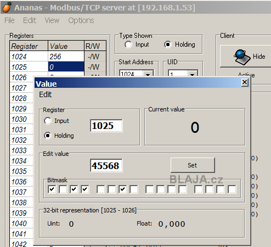Uncheck the checked box in the second Bitmask group
The width and height of the screenshot is (271, 247).
pyautogui.click(x=123, y=189)
